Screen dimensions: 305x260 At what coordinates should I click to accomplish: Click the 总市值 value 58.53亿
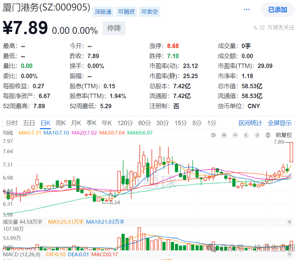tap(252, 86)
